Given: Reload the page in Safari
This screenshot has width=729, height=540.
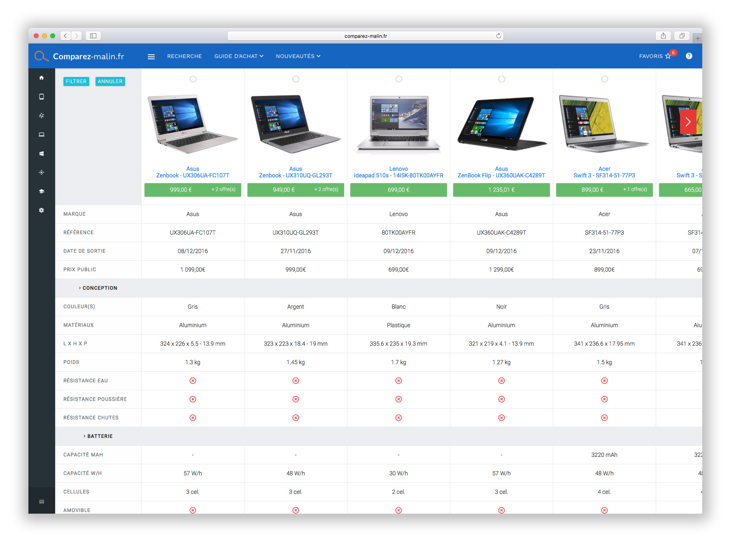Looking at the screenshot, I should tap(498, 36).
